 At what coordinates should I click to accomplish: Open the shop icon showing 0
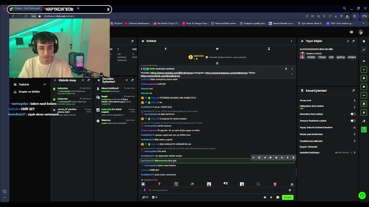click(155, 197)
